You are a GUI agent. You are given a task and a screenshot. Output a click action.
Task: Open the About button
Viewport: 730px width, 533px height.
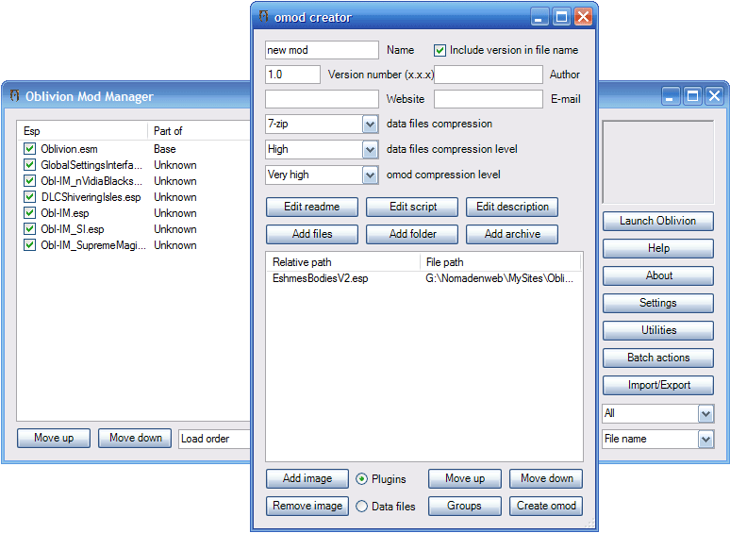coord(657,276)
